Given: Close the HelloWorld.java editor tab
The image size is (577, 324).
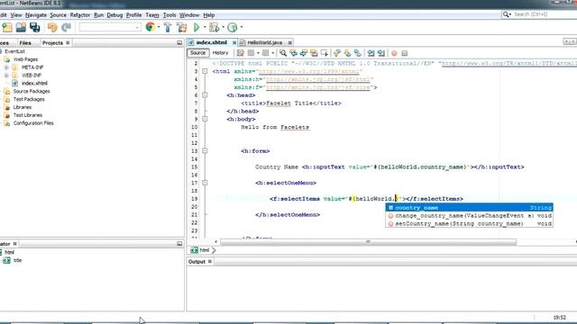Looking at the screenshot, I should (289, 42).
